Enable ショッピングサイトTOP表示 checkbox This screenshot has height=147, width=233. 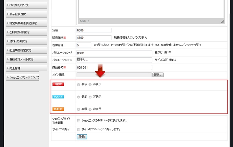[79, 120]
